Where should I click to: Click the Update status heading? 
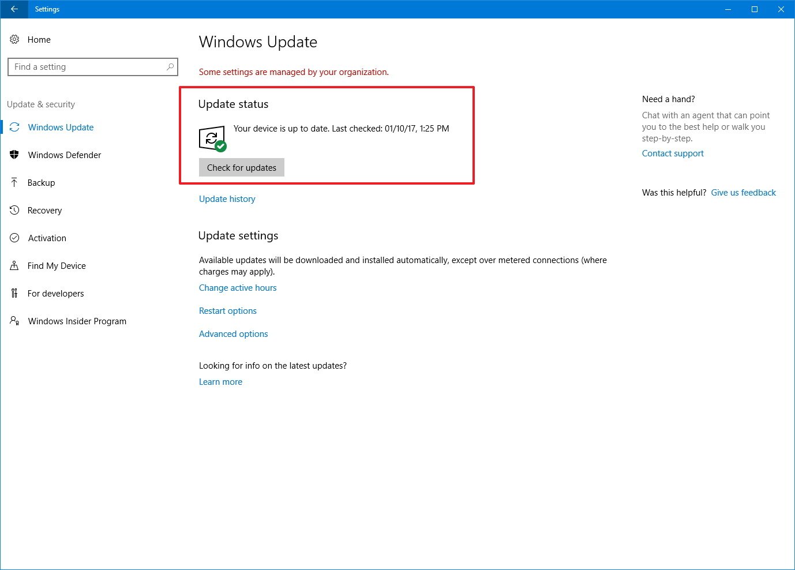(x=233, y=104)
